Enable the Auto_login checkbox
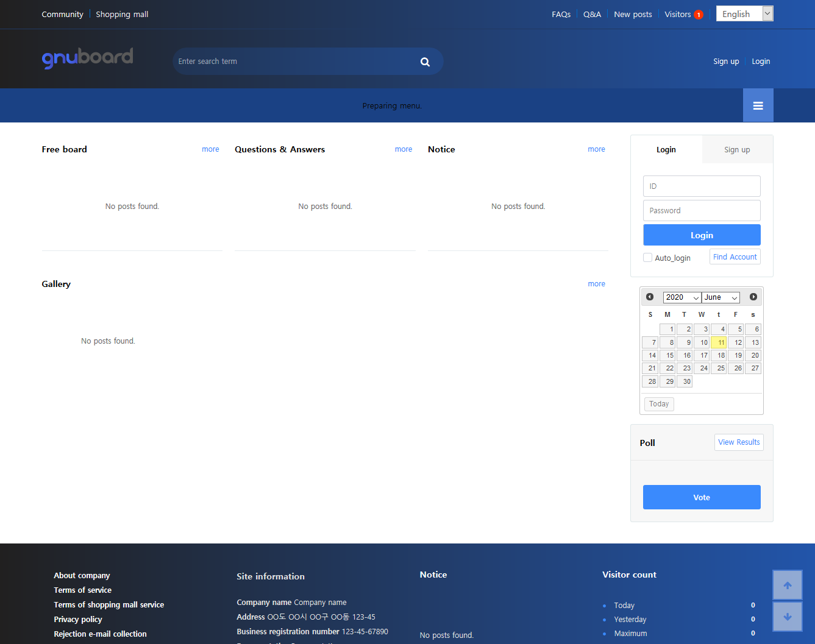This screenshot has width=815, height=644. pos(647,258)
